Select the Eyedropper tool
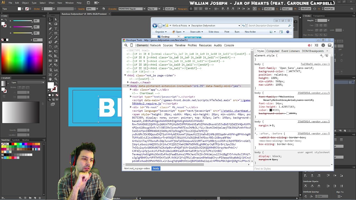The width and height of the screenshot is (356, 200). (x=50, y=65)
